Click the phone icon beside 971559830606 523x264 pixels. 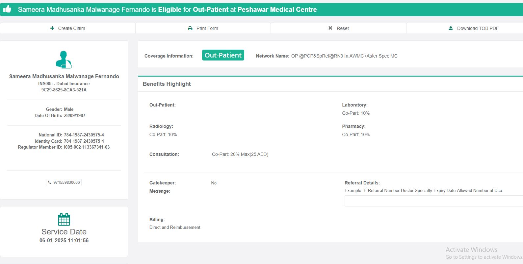tap(50, 182)
